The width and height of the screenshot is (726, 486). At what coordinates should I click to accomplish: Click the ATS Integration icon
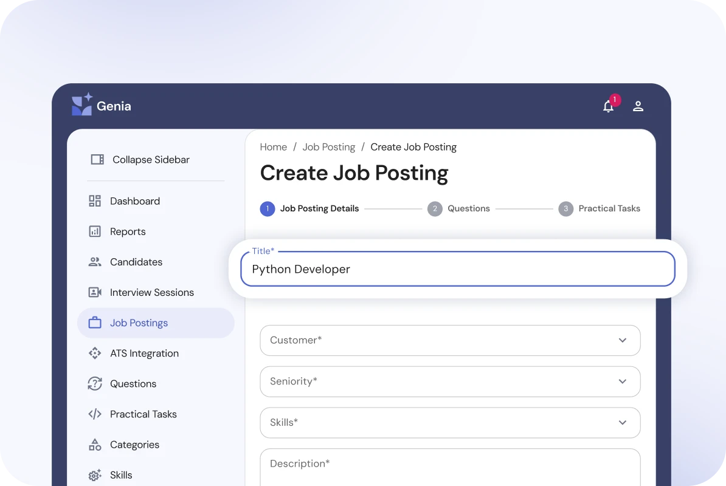tap(95, 353)
